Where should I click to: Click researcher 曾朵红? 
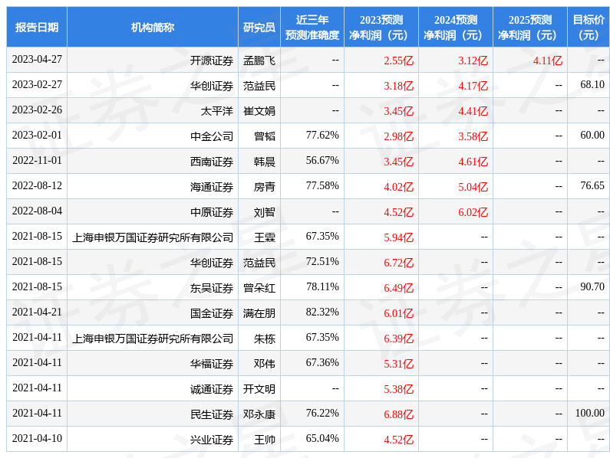(x=259, y=288)
